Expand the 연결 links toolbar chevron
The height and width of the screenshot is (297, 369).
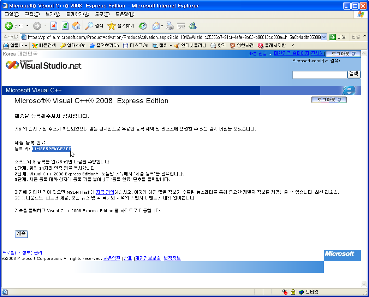point(364,36)
